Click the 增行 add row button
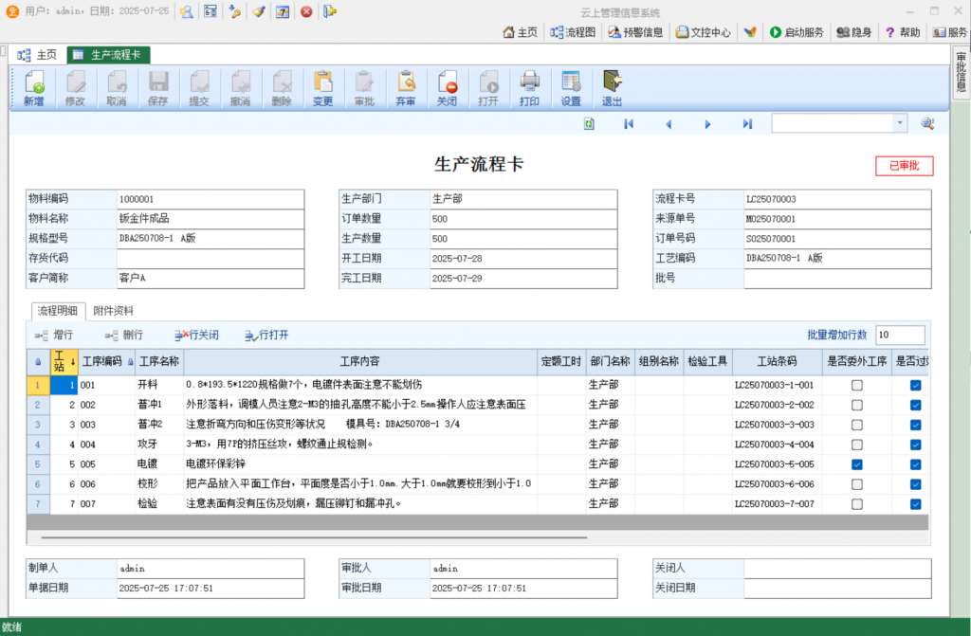 pos(54,335)
